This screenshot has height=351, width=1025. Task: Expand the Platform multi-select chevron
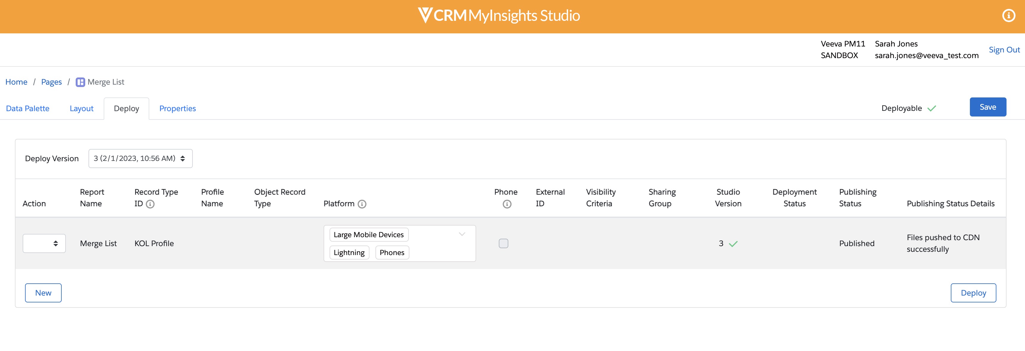[462, 234]
